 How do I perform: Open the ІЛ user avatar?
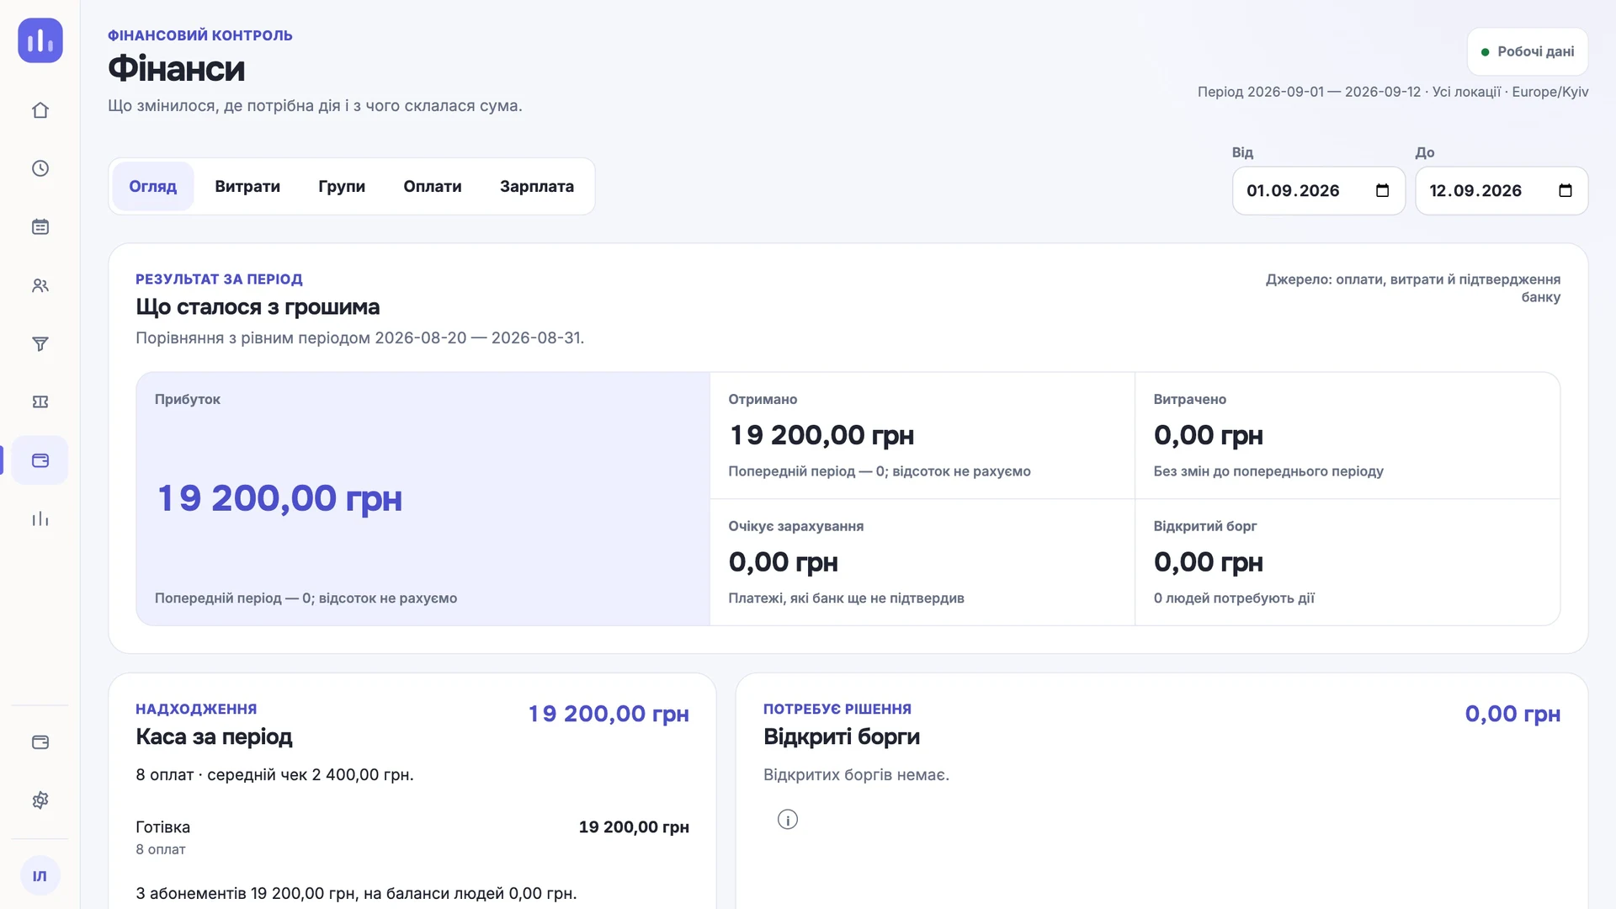click(40, 876)
